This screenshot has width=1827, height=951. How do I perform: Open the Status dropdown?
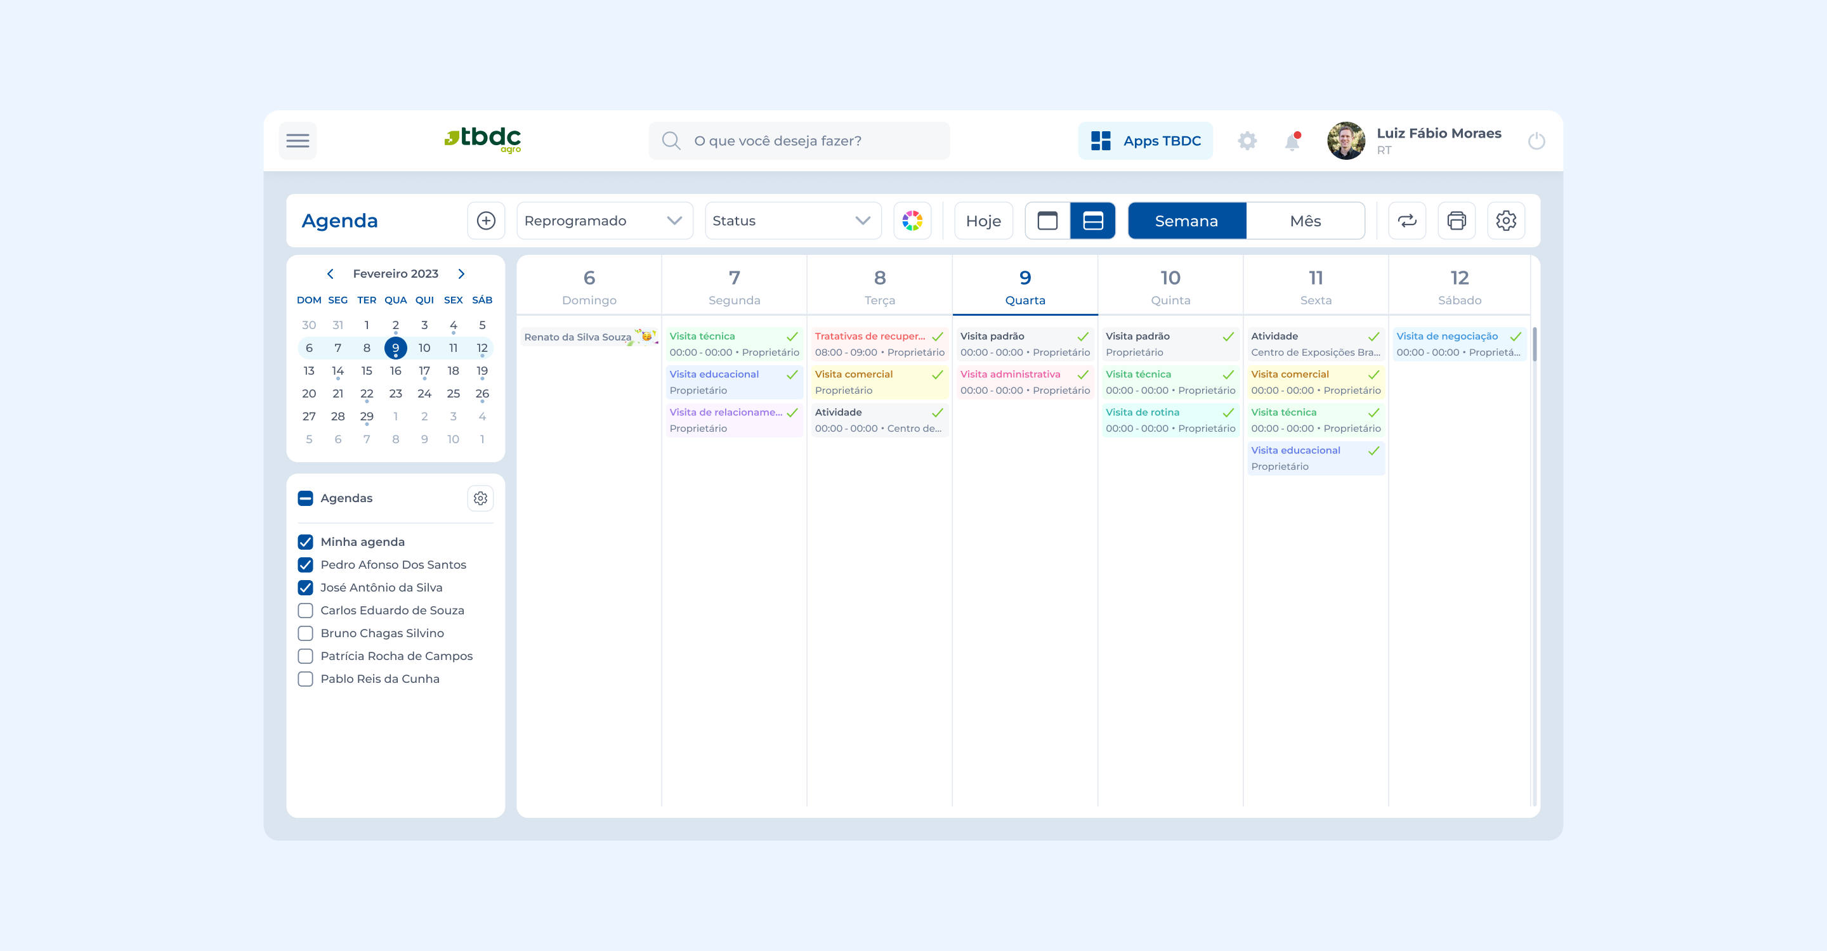point(792,221)
